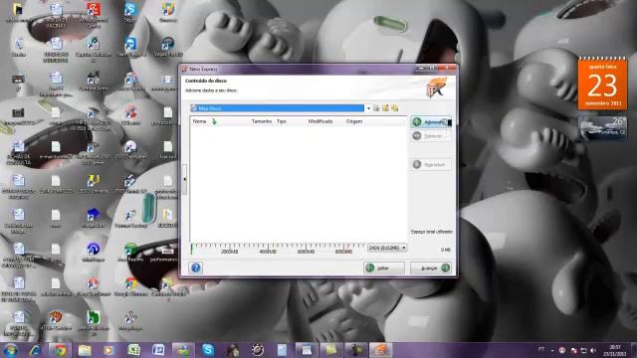Open the DVD9 disc type dropdown
The image size is (637, 358).
(x=387, y=248)
